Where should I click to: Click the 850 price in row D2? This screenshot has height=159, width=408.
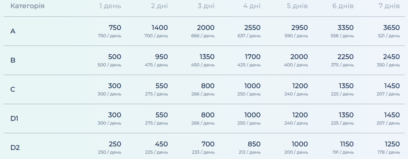[254, 144]
